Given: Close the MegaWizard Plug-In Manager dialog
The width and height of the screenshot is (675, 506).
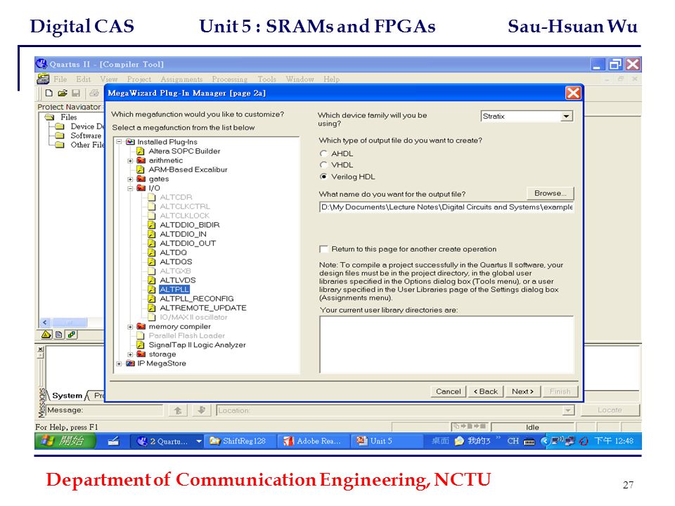Looking at the screenshot, I should pos(573,93).
